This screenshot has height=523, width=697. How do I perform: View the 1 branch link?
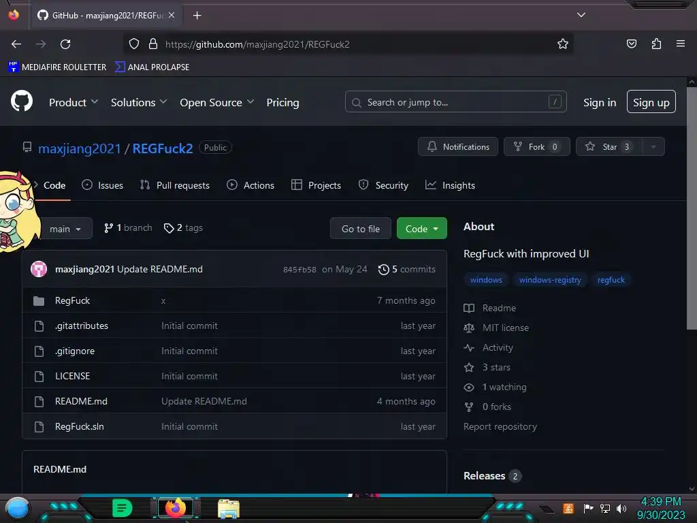pyautogui.click(x=128, y=227)
